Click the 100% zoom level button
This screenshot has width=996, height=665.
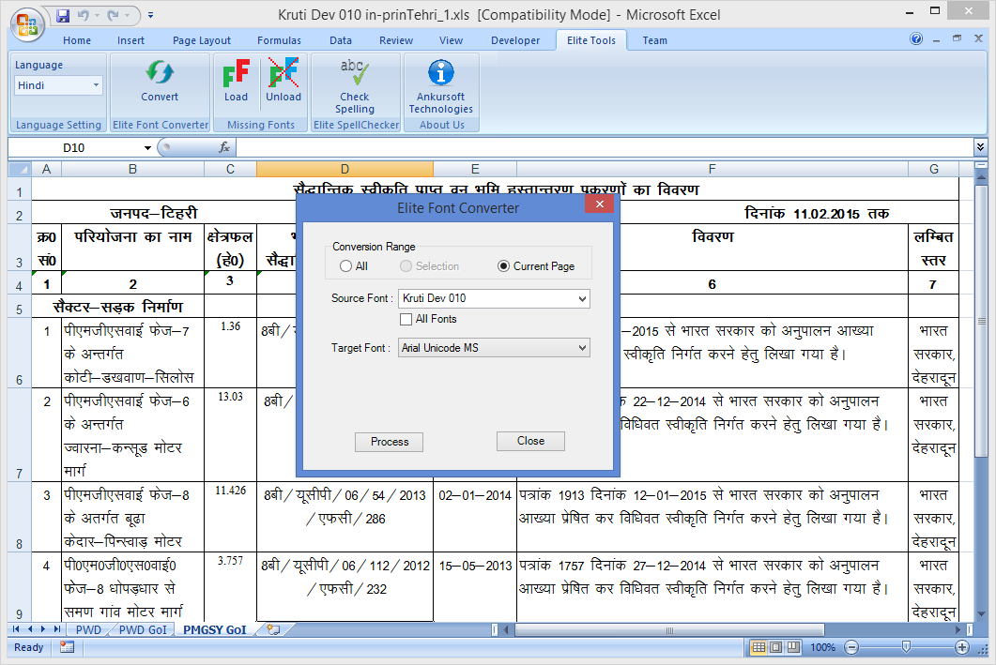point(822,647)
